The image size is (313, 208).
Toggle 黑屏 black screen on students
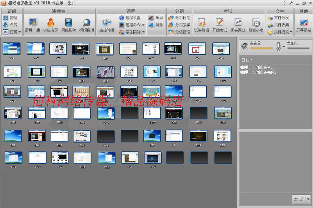[x=156, y=18]
